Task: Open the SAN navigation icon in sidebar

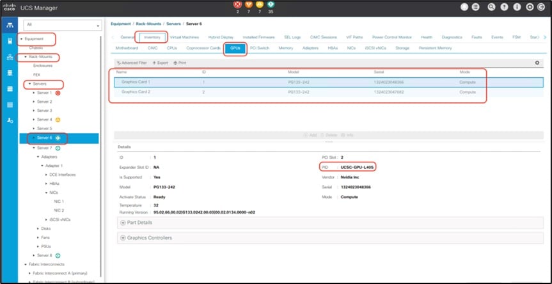Action: coord(10,73)
